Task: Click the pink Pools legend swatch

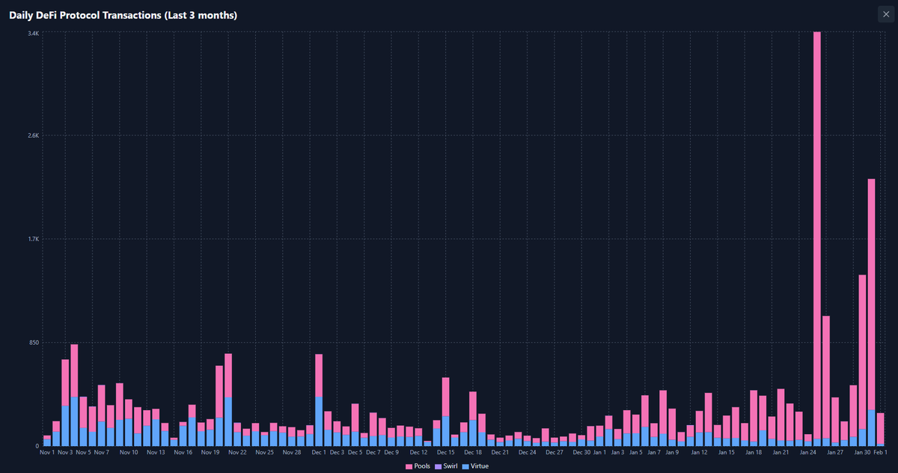Action: [x=409, y=466]
